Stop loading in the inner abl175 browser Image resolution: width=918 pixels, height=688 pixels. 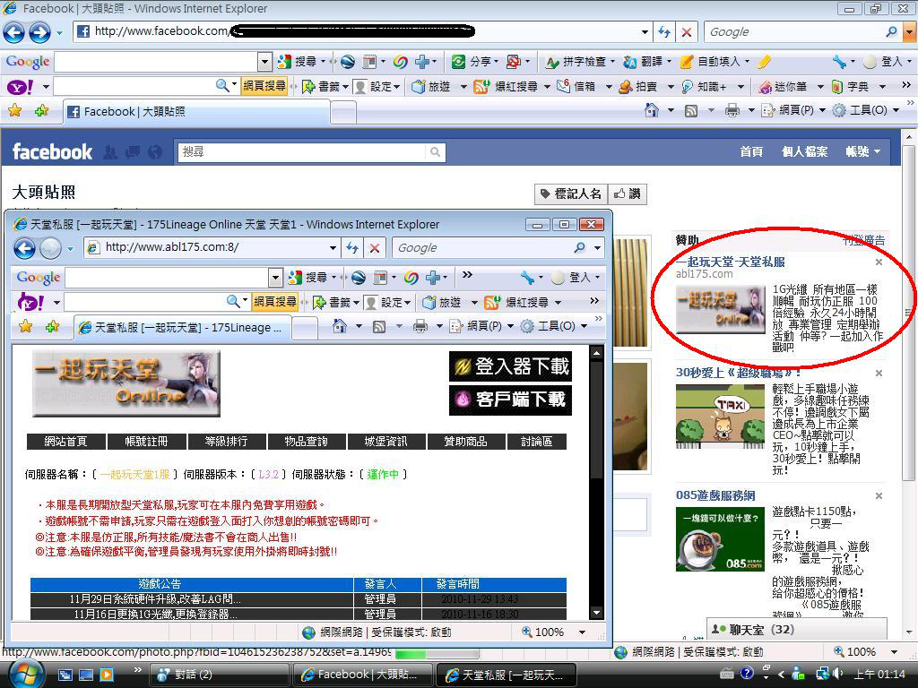click(375, 248)
